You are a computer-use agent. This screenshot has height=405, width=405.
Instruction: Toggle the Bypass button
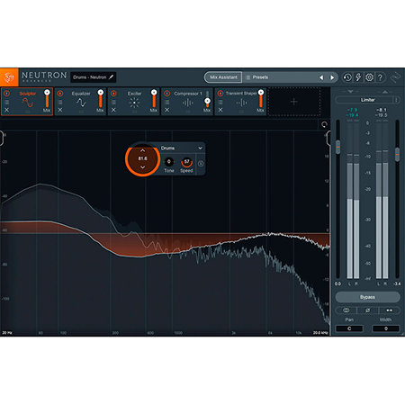coord(367,297)
